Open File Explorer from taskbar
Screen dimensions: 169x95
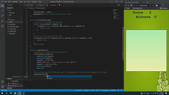[15, 93]
